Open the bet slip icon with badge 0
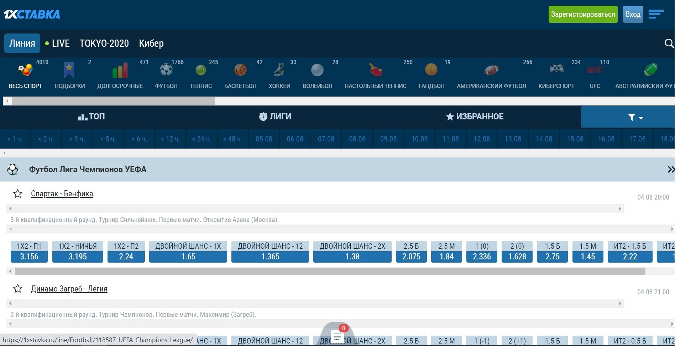This screenshot has width=675, height=346. coord(337,336)
